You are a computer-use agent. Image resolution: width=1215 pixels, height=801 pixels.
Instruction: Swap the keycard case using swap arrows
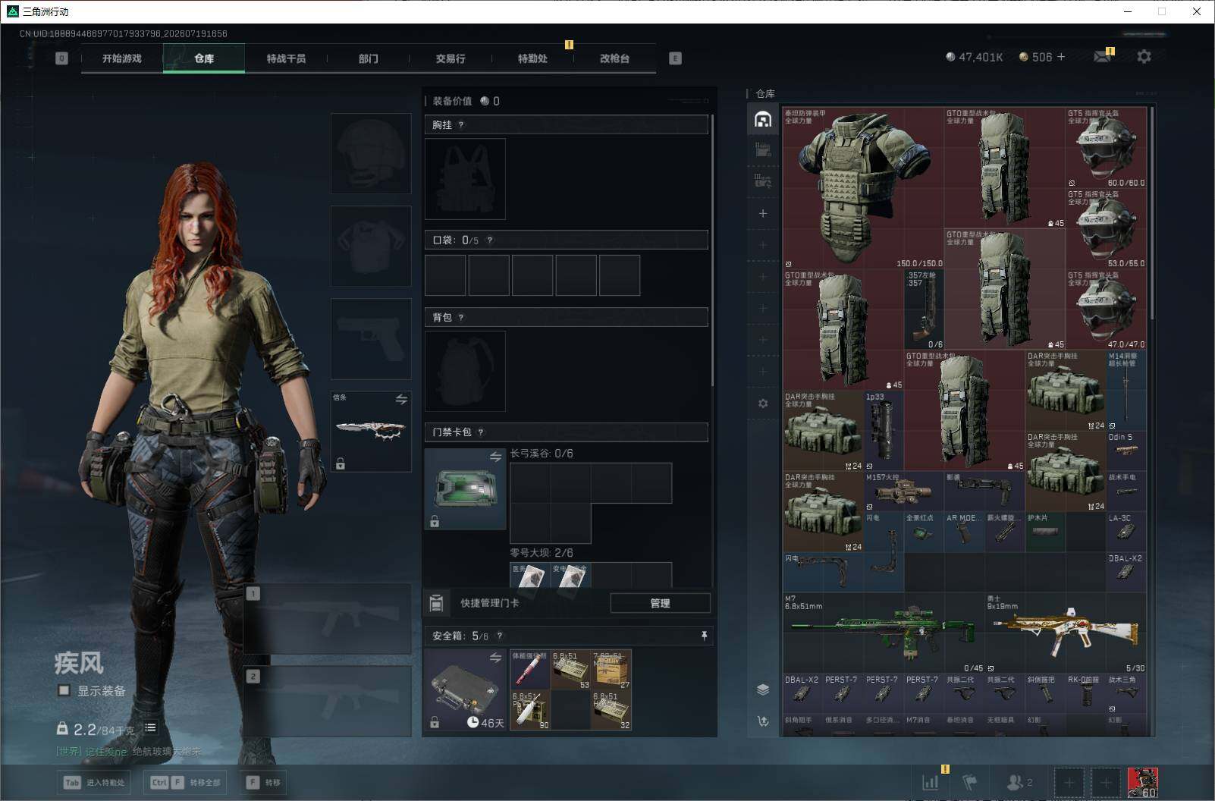(x=495, y=457)
